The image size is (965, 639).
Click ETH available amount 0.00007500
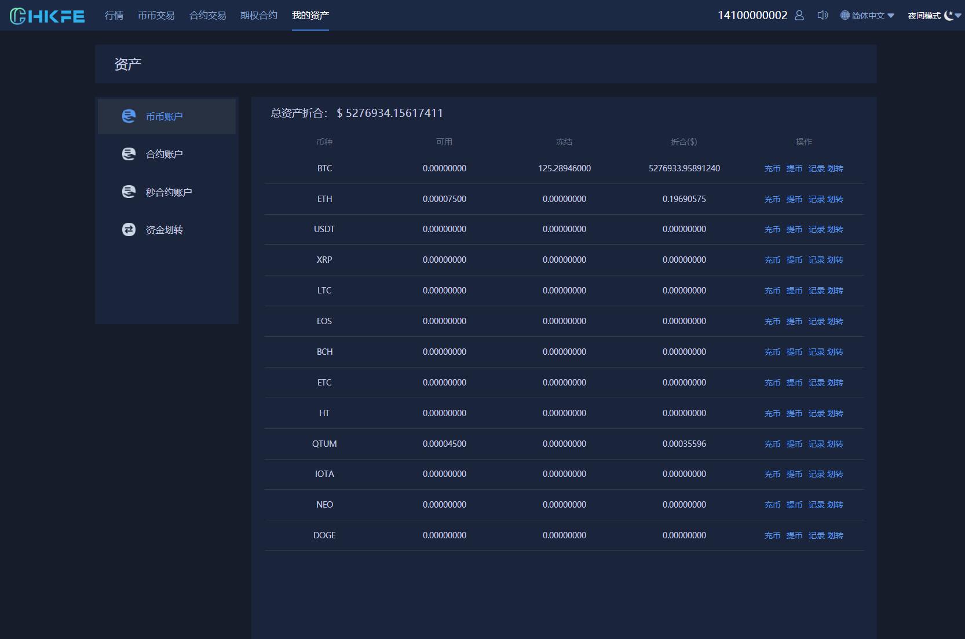pos(445,199)
